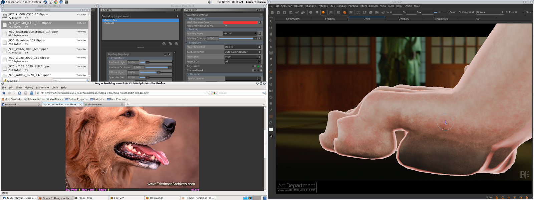
Task: Click the Share link under the dog photo
Action: [x=102, y=190]
